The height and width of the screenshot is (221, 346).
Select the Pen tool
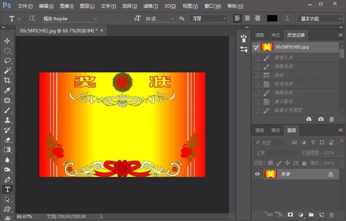tap(7, 180)
